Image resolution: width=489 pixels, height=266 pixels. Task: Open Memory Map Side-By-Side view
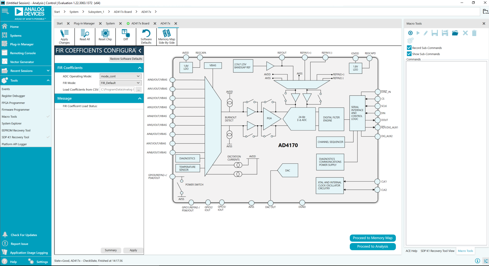point(167,37)
